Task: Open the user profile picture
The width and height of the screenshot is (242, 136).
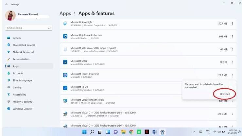Action: pyautogui.click(x=10, y=15)
